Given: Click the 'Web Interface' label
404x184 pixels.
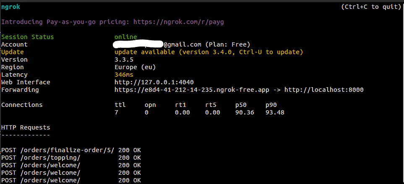Looking at the screenshot, I should 26,82.
